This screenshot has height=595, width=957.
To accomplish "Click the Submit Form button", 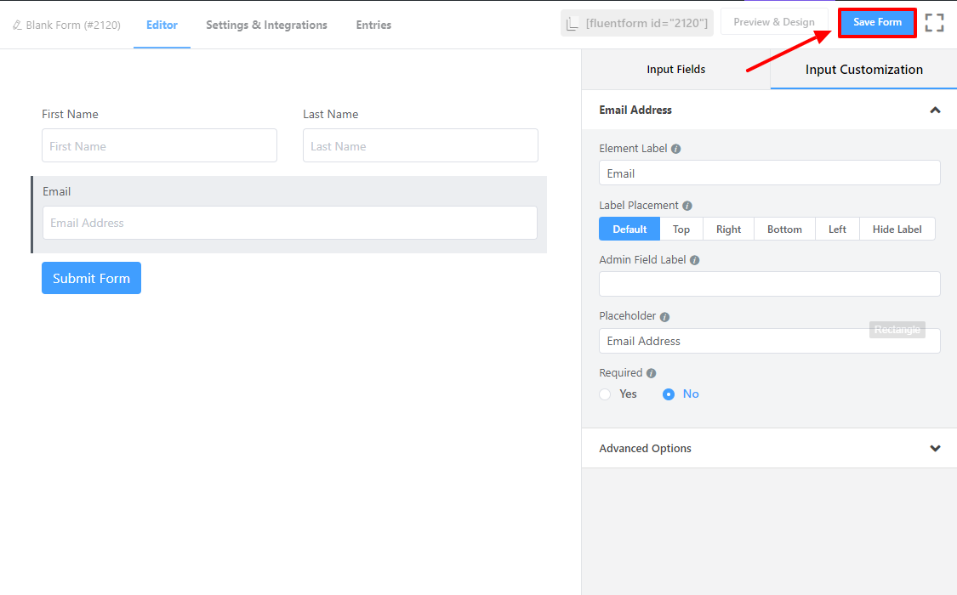I will tap(92, 278).
